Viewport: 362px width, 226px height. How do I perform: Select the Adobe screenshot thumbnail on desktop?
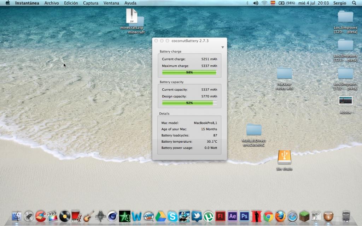click(345, 101)
